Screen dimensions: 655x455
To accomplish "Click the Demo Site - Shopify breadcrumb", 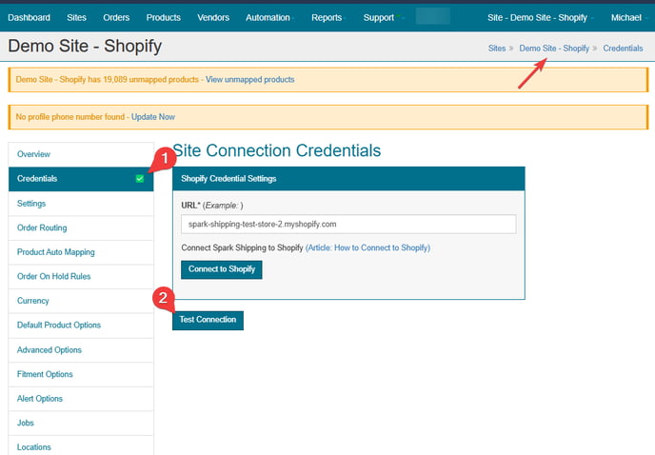I will 554,48.
